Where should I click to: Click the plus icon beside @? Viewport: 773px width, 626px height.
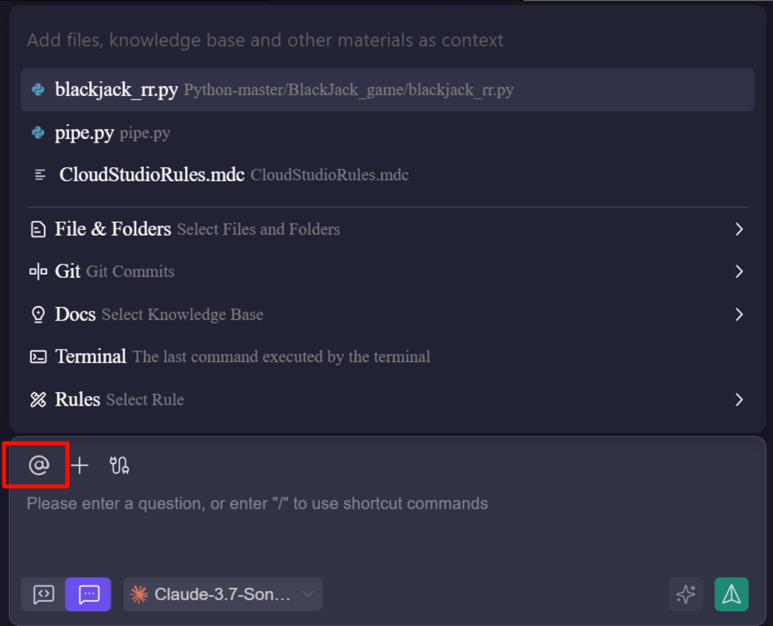[x=80, y=465]
